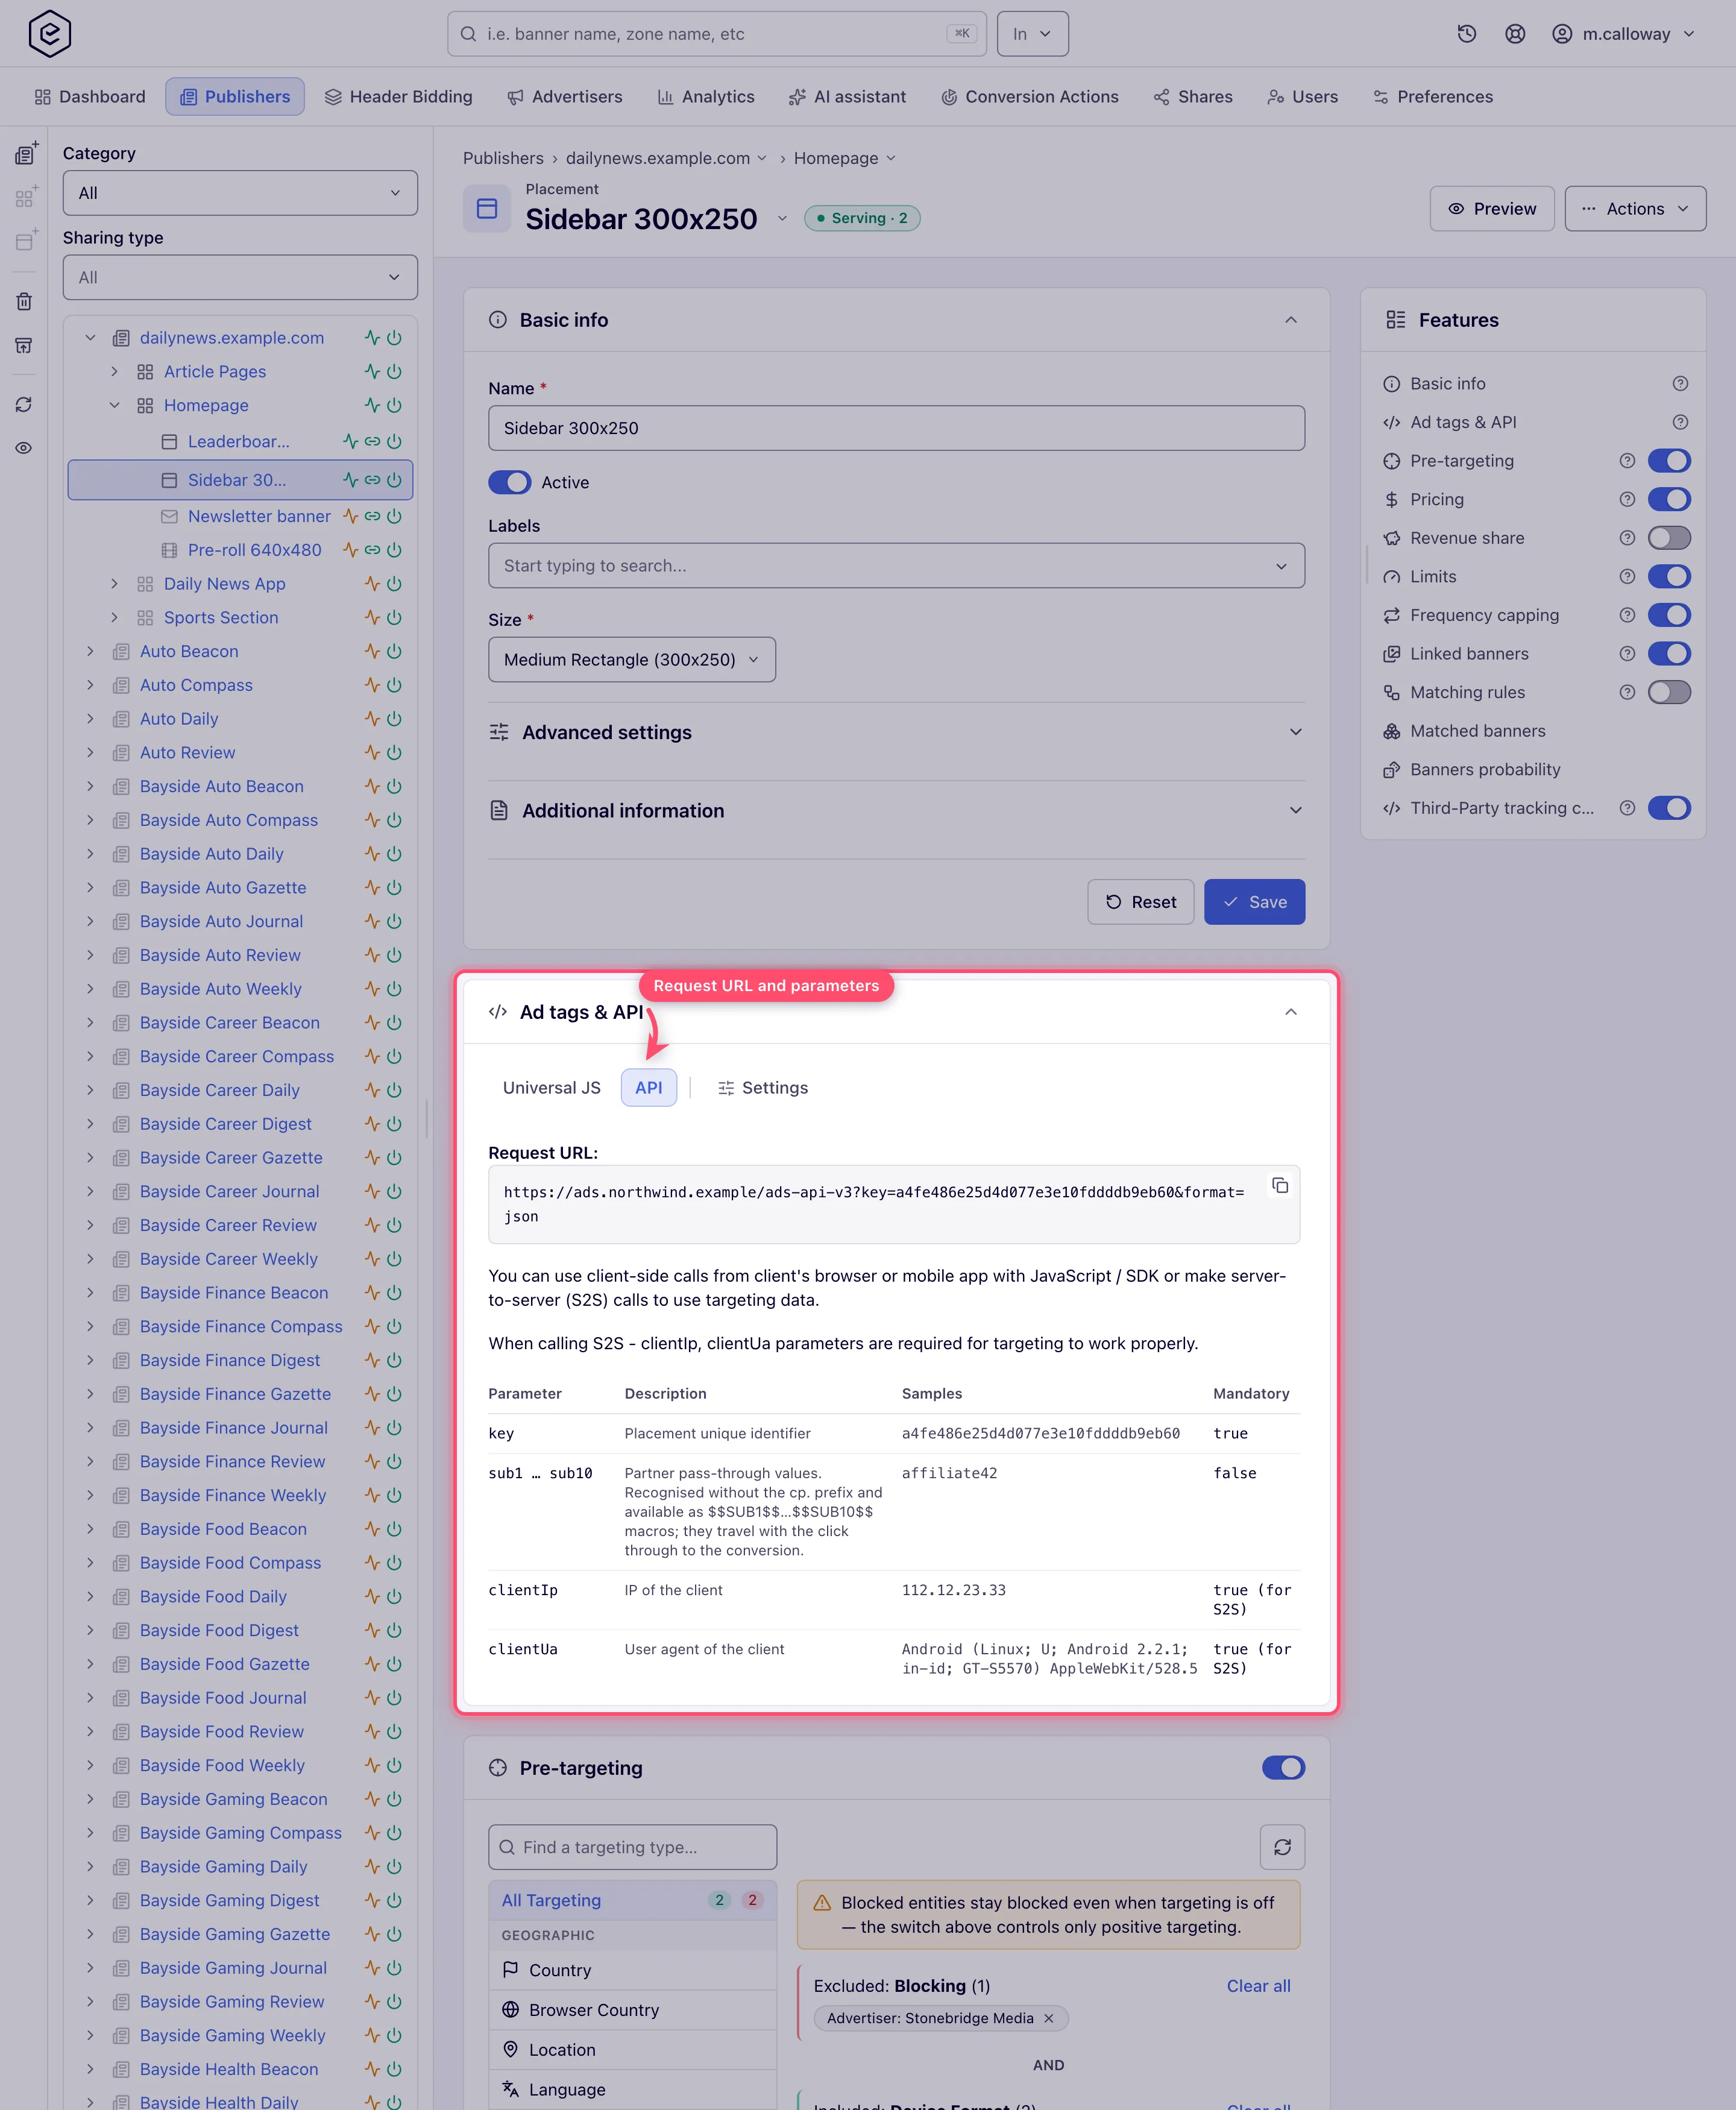The width and height of the screenshot is (1736, 2110).
Task: Click the trash sidebar icon
Action: click(x=24, y=301)
